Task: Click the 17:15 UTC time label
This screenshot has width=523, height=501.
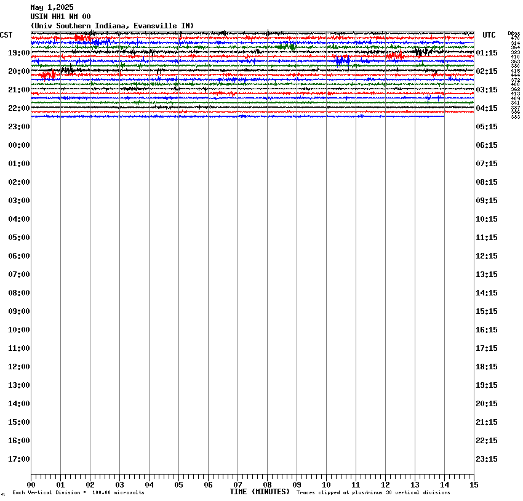Action: click(x=487, y=348)
